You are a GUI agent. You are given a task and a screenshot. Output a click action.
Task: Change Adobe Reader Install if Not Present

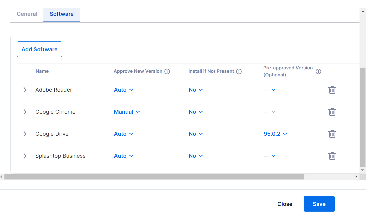tap(195, 90)
